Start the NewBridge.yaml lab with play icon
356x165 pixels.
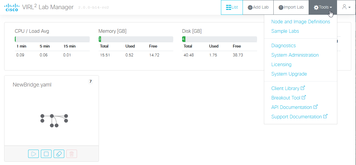pyautogui.click(x=34, y=154)
